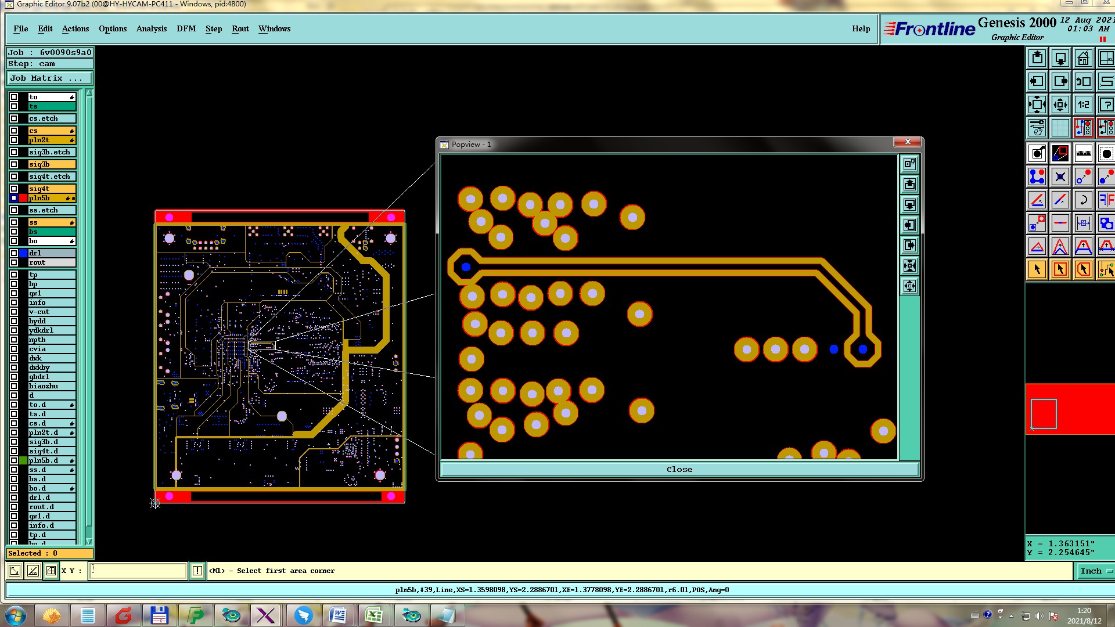
Task: Open the Analysis menu
Action: coord(151,28)
